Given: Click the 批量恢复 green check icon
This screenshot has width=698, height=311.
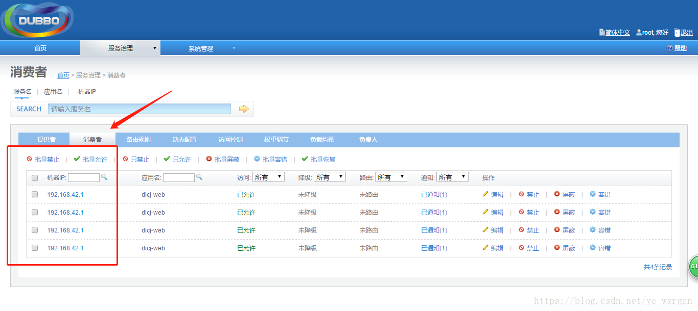Looking at the screenshot, I should [305, 159].
